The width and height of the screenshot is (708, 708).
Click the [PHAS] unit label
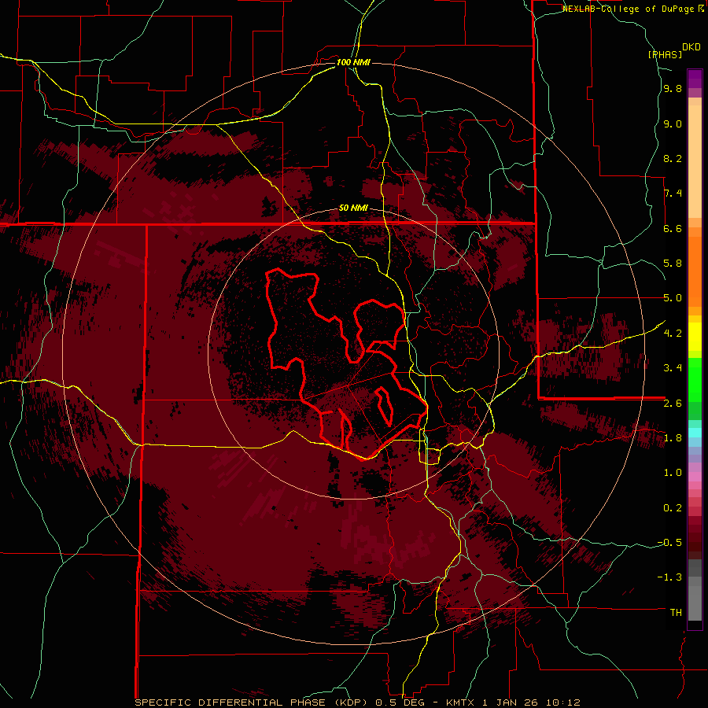(x=665, y=55)
